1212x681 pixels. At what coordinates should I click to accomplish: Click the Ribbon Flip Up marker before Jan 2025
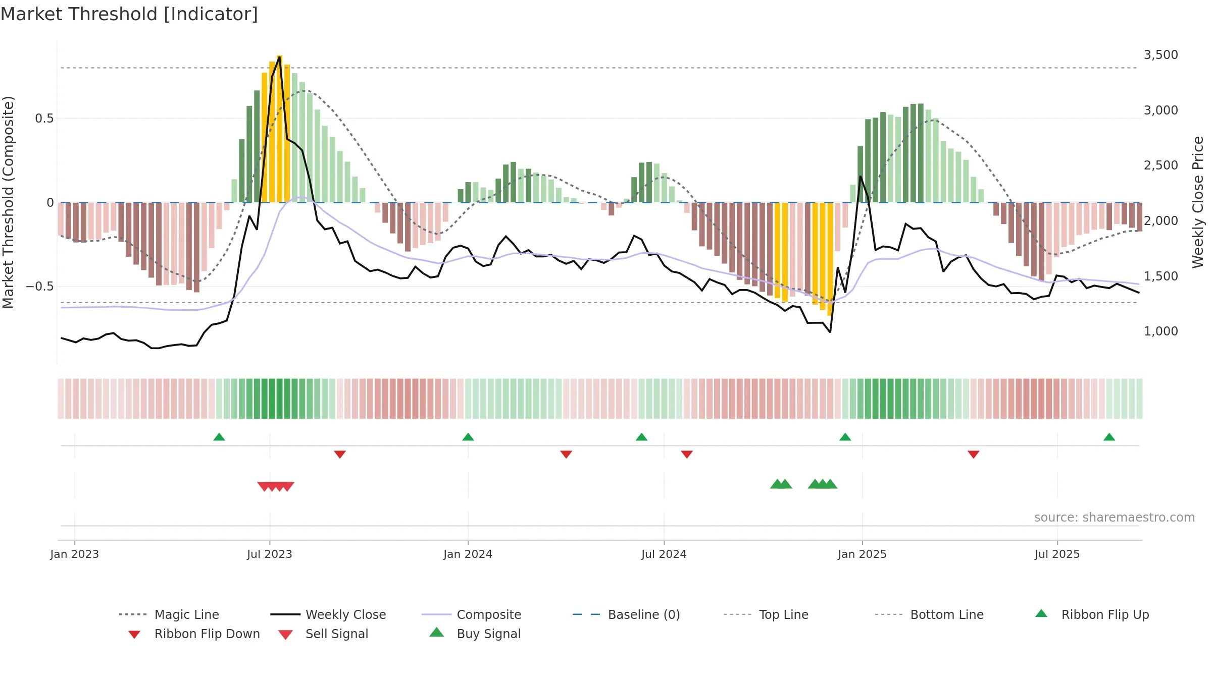(845, 437)
